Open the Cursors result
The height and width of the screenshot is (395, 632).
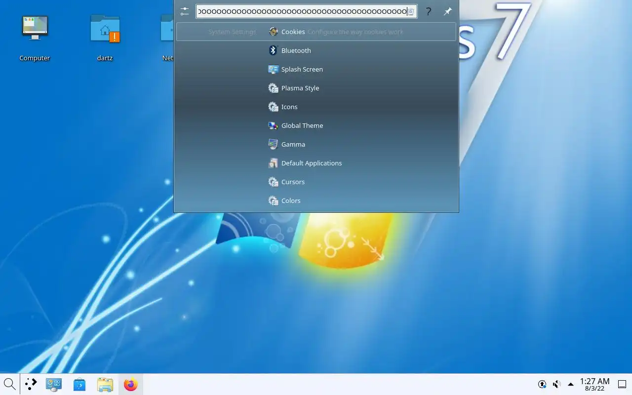click(316, 182)
